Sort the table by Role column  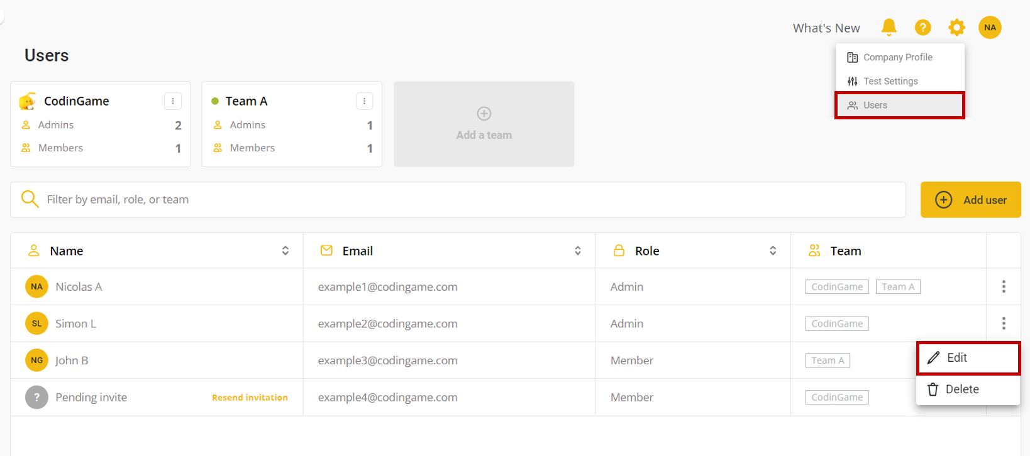773,251
